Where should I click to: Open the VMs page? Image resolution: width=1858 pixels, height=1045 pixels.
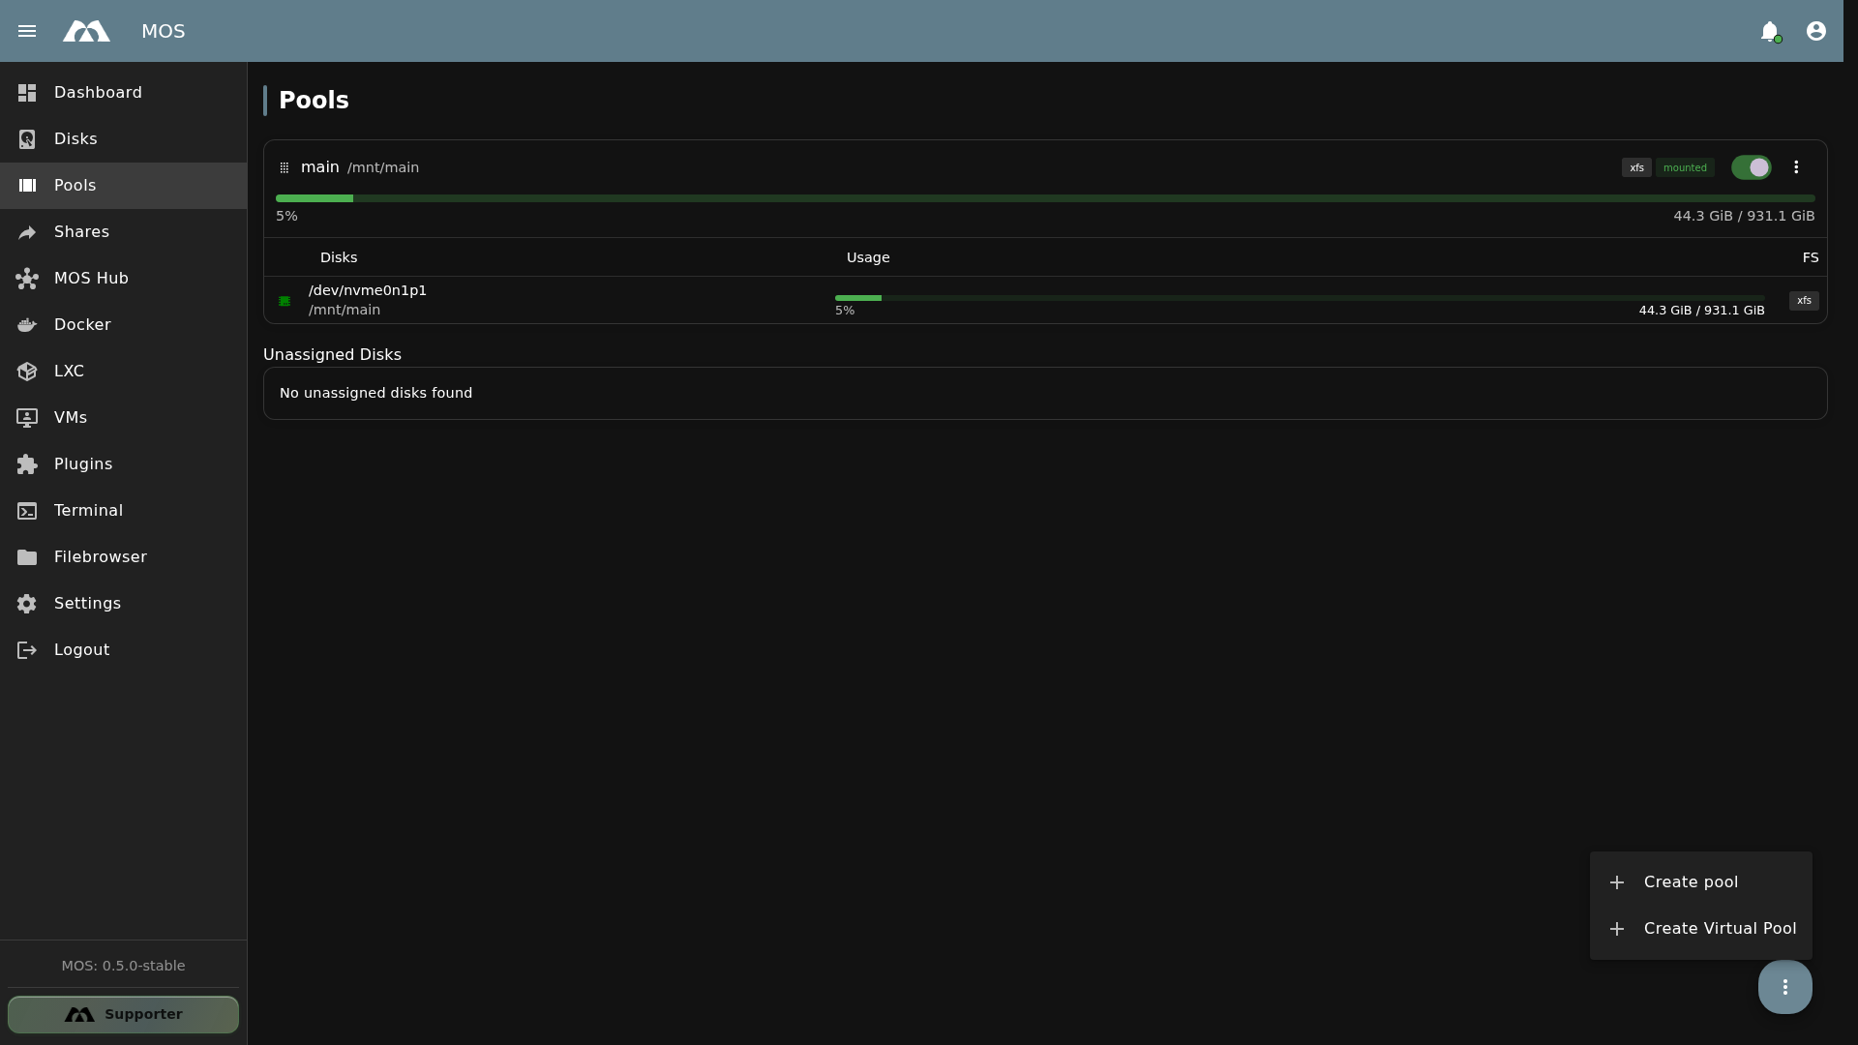pyautogui.click(x=124, y=418)
